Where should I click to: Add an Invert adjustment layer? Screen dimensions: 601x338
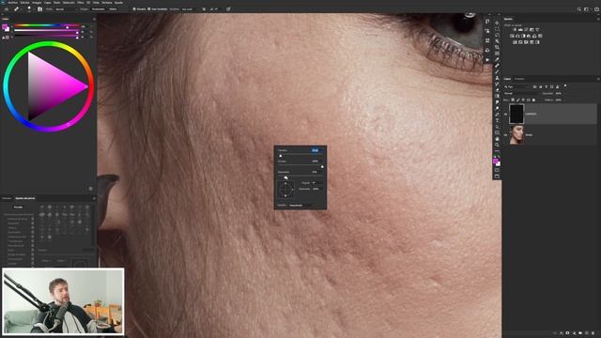[515, 42]
